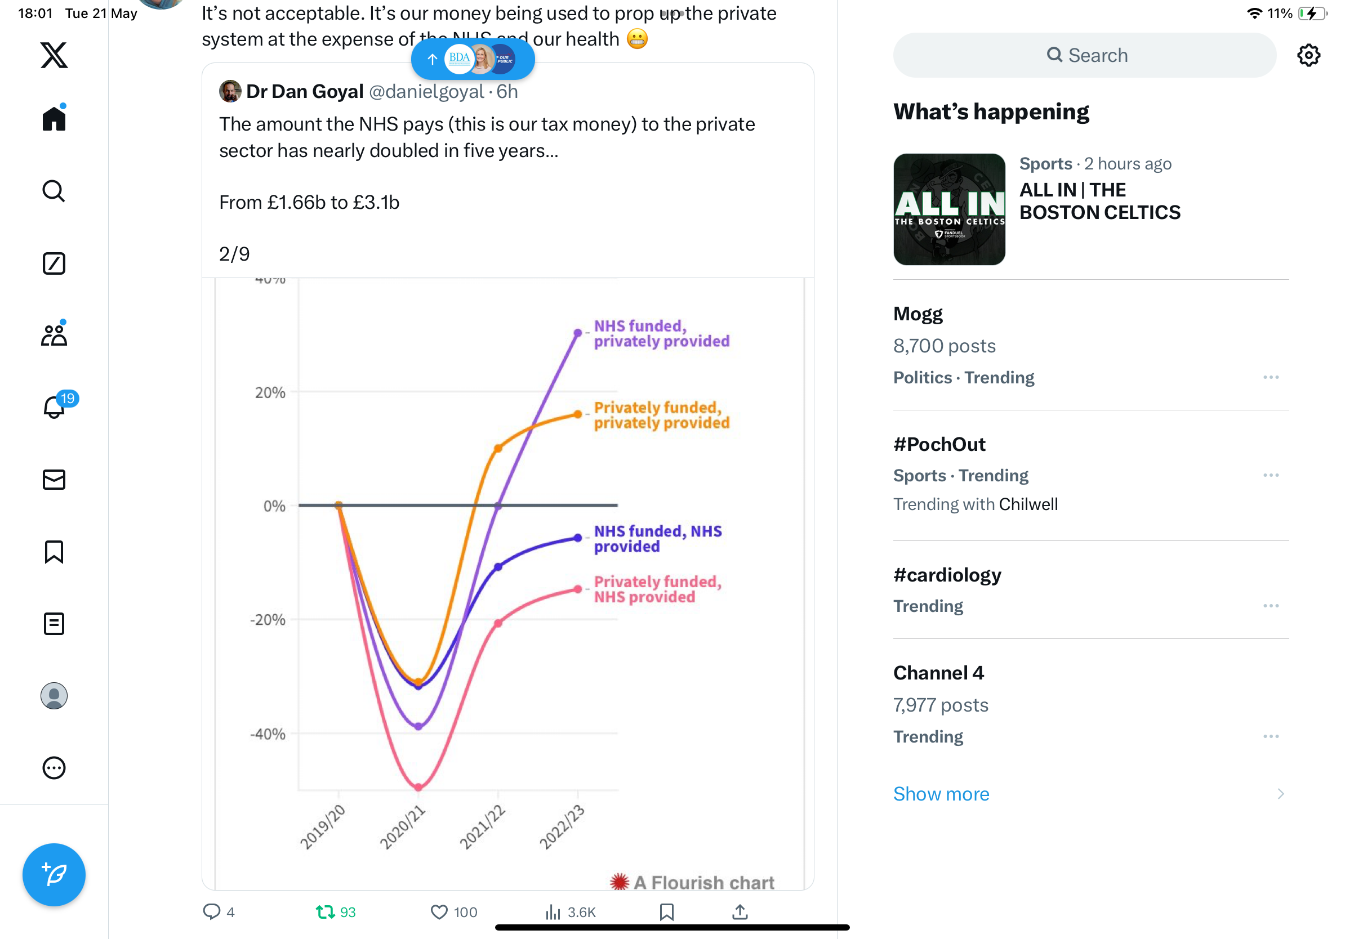Open the Grok slash icon
Screen dimensions: 1345x939
click(x=54, y=263)
